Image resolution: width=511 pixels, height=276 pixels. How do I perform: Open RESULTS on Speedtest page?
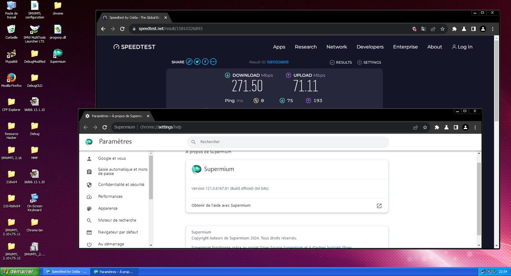click(341, 62)
